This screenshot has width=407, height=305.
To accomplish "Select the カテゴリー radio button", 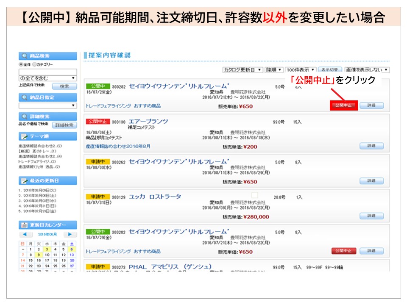I will coord(35,64).
